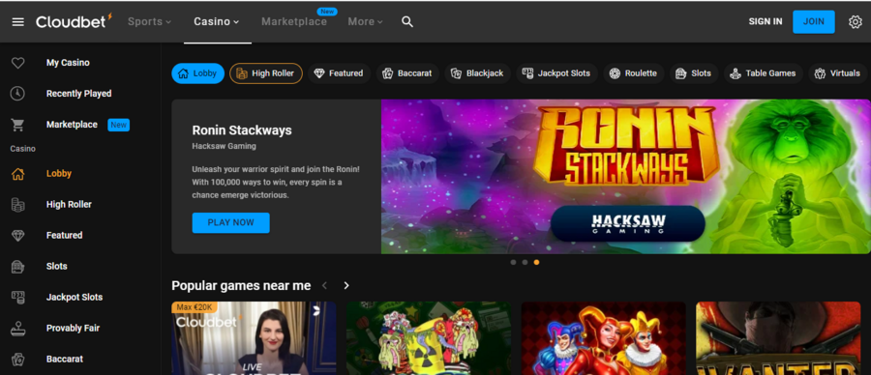The width and height of the screenshot is (871, 375).
Task: Select the Table Games category chip
Action: point(764,73)
